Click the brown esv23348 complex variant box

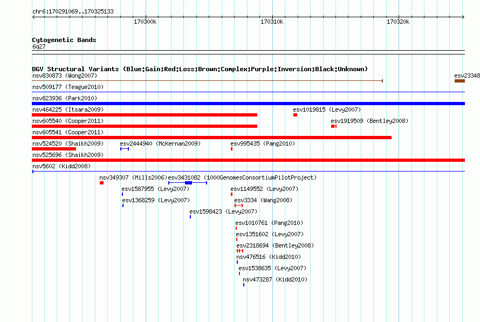[x=460, y=81]
